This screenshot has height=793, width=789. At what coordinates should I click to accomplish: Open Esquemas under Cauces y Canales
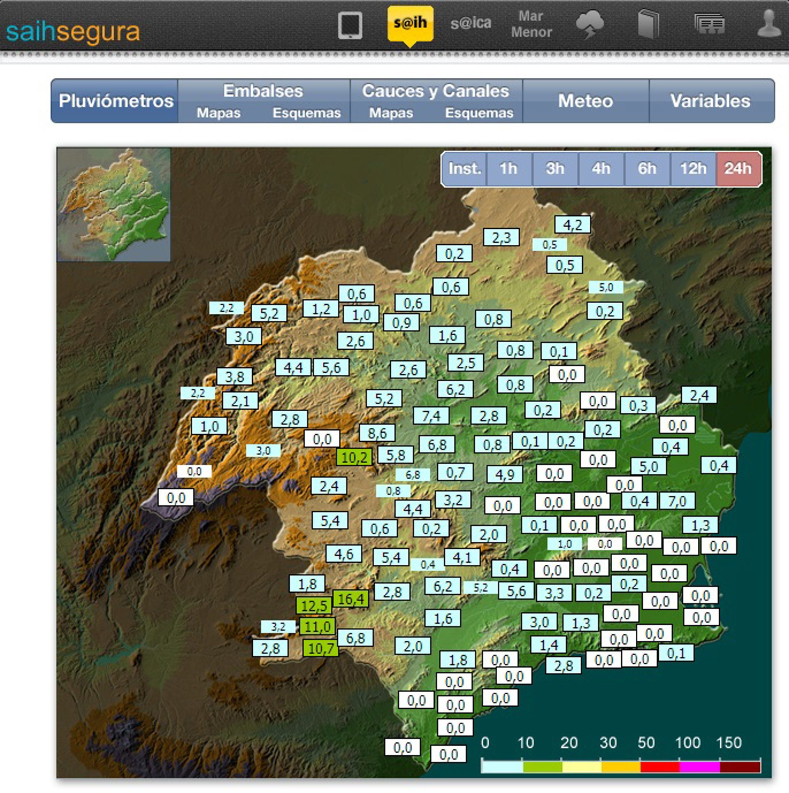(479, 113)
